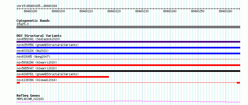Click the left arrowhead of the ruler
248x105 pixels.
coord(17,9)
